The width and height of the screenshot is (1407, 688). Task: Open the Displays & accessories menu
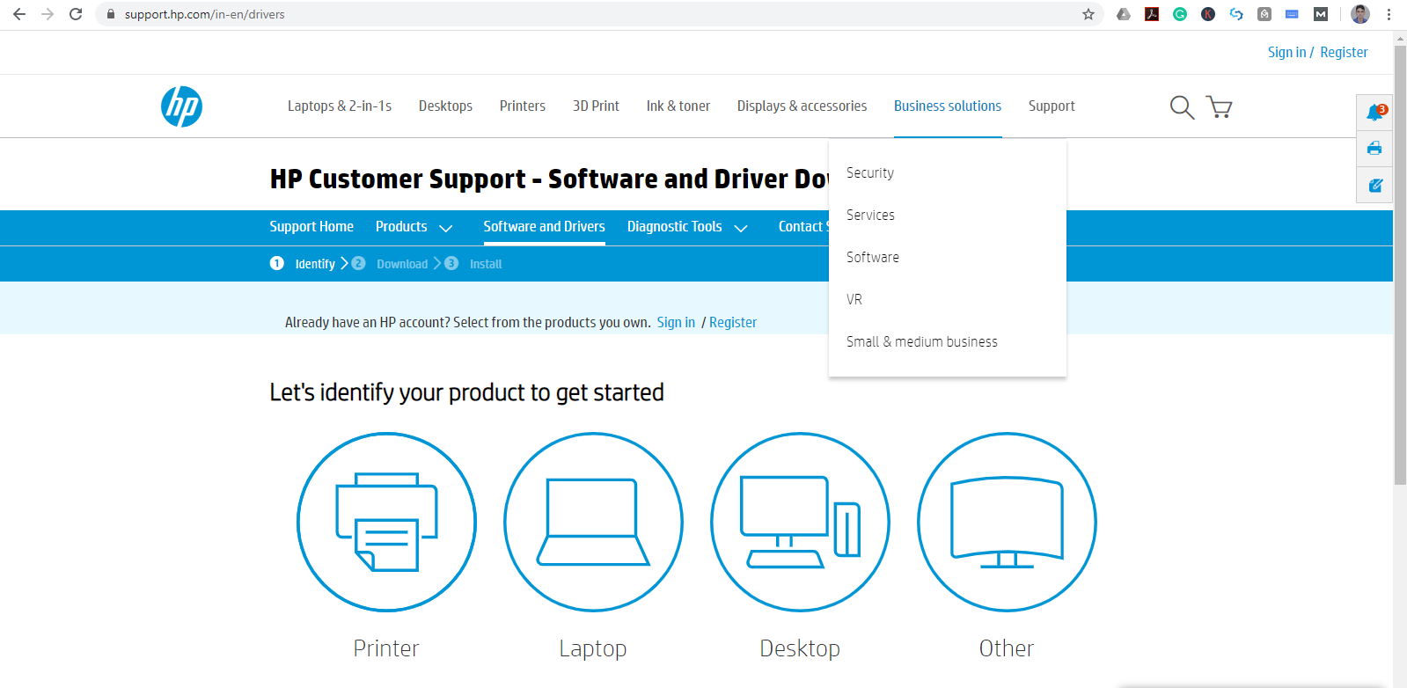(x=802, y=106)
